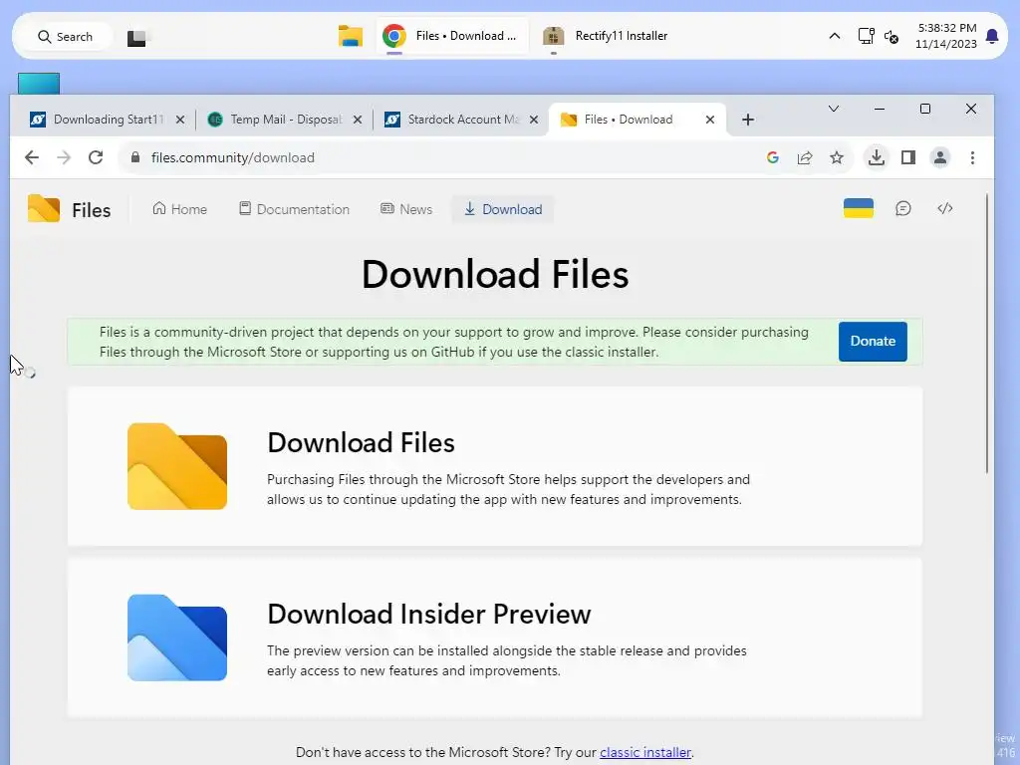
Task: Open Chrome three-dot menu
Action: click(x=972, y=157)
